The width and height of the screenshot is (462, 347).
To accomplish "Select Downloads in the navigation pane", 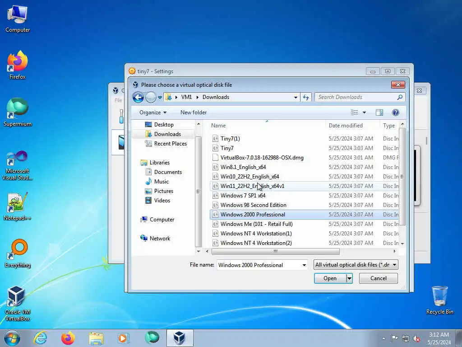I will (167, 134).
